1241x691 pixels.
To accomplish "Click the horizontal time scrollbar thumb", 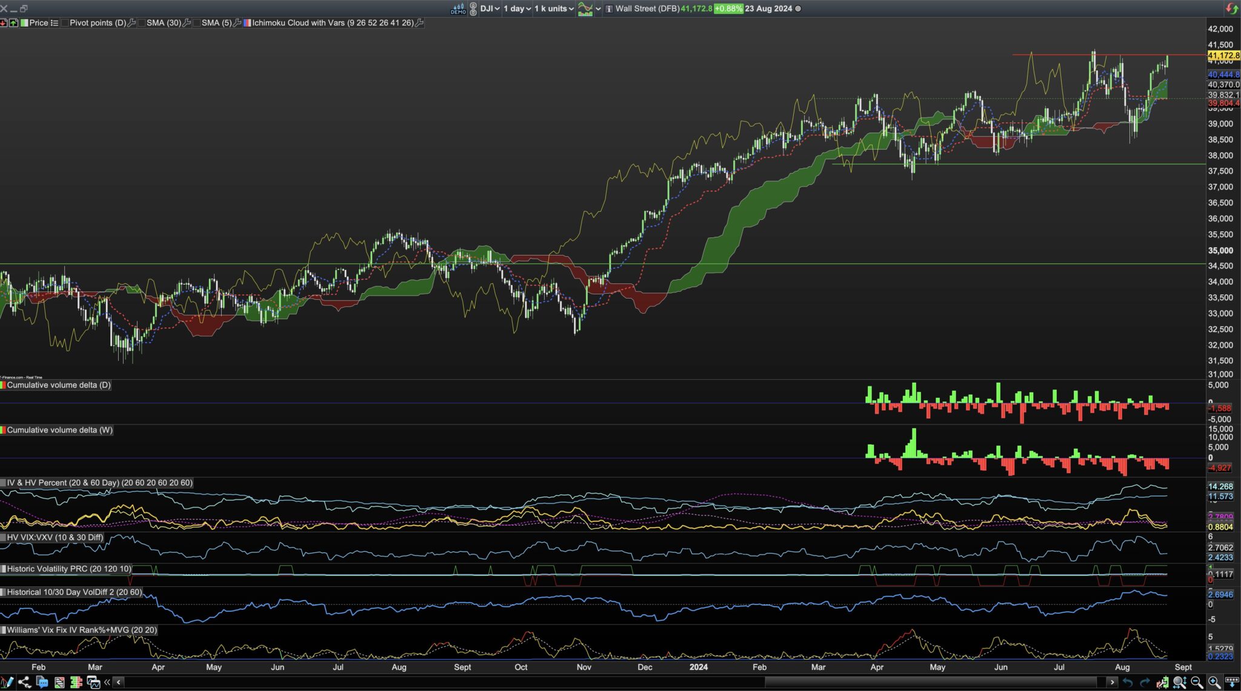I will point(930,683).
